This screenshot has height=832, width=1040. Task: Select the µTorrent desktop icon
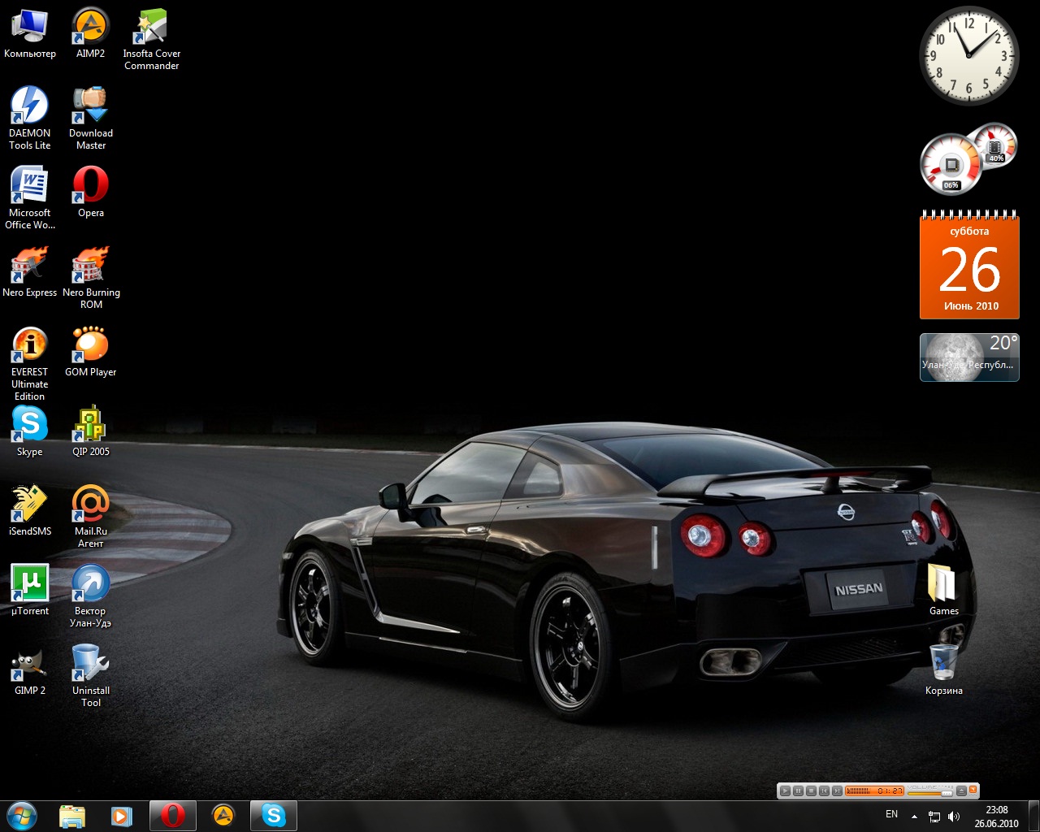pyautogui.click(x=29, y=584)
